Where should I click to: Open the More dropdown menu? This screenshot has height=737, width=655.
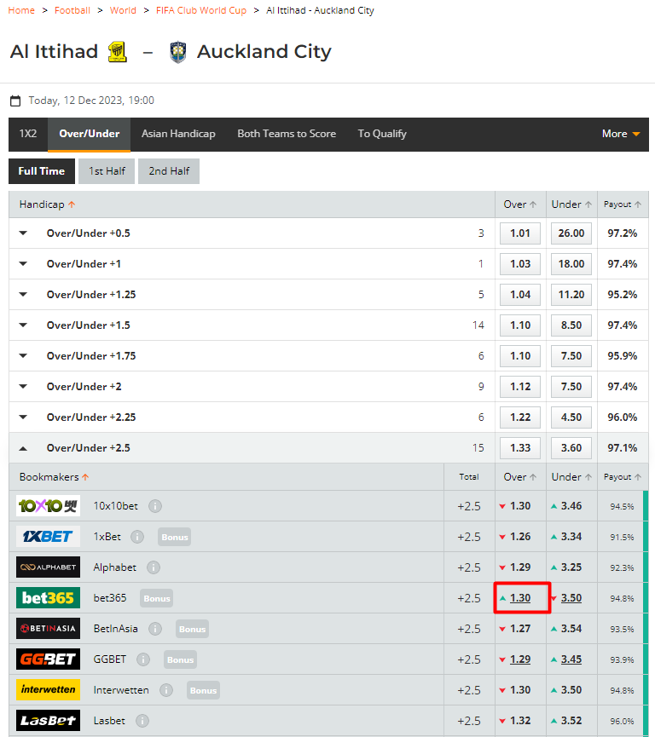(x=620, y=134)
